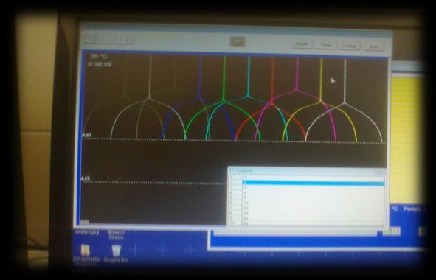436x280 pixels.
Task: Click the yellow curve trace stem
Action: coord(321,80)
